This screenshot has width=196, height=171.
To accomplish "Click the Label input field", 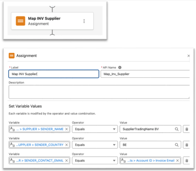I will 54,74.
